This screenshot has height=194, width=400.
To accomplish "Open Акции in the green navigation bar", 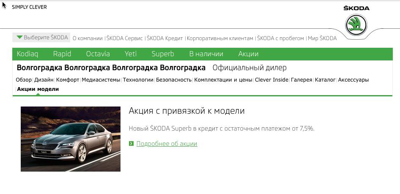I will 248,54.
